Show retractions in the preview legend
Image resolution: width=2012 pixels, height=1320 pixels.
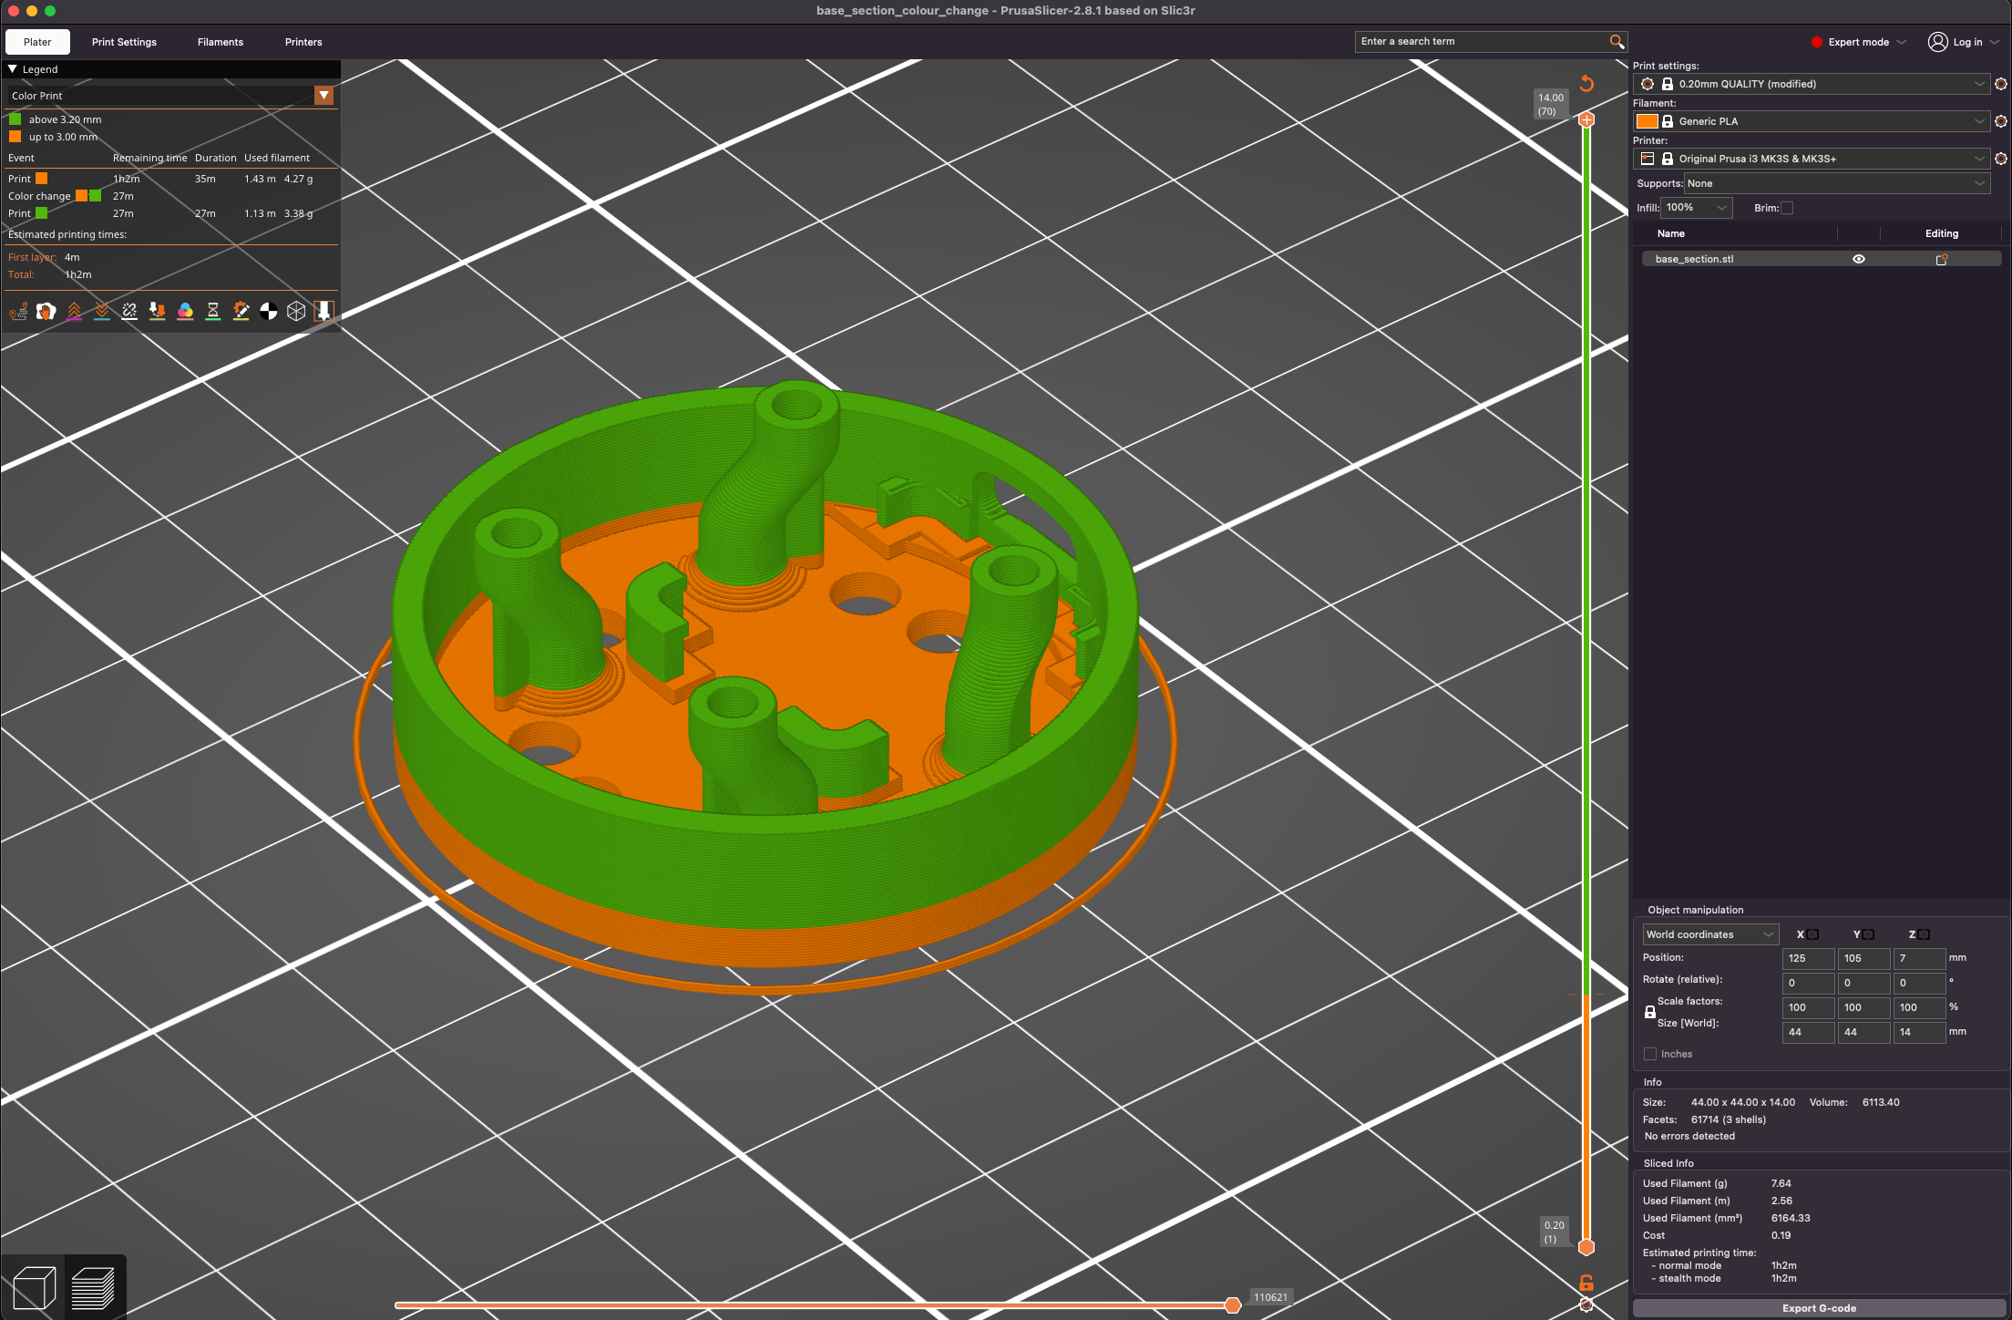75,311
